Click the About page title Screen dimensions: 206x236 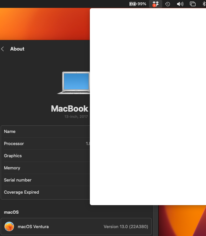[x=17, y=49]
